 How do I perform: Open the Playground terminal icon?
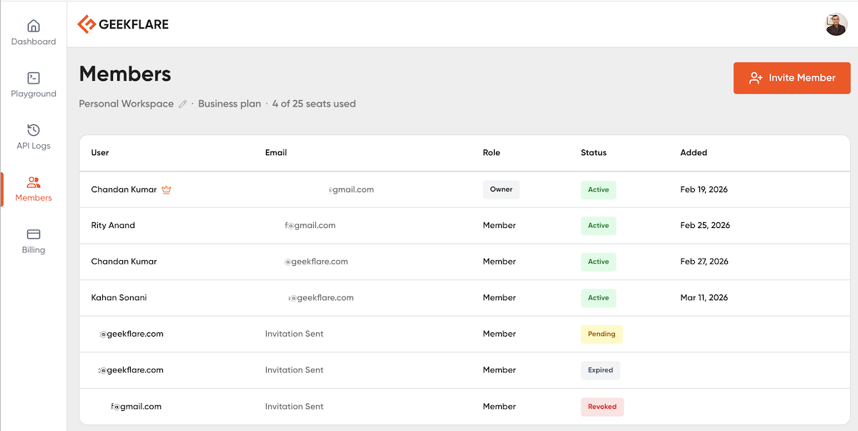coord(34,78)
